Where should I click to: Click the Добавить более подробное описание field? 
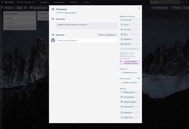87,25
